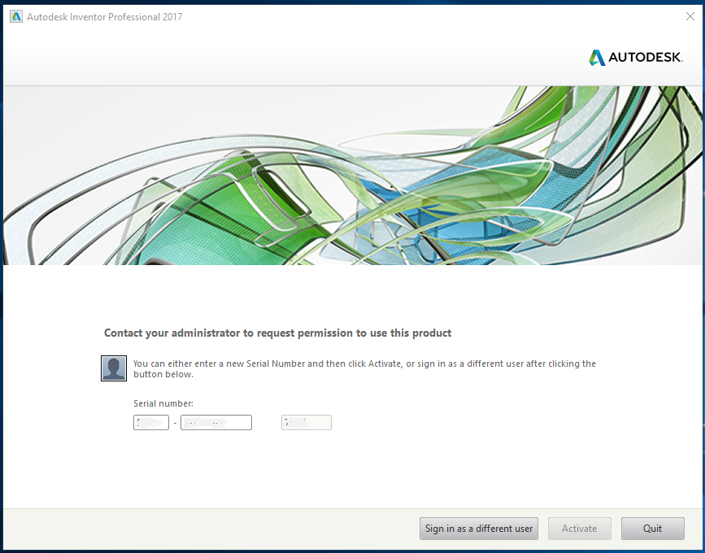Quit the activation dialog
Image resolution: width=705 pixels, height=553 pixels.
(x=653, y=529)
